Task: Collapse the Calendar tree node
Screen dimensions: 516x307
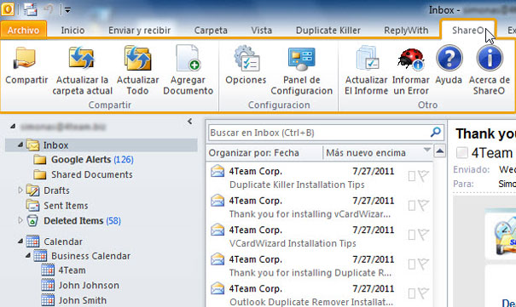Action: coord(20,241)
